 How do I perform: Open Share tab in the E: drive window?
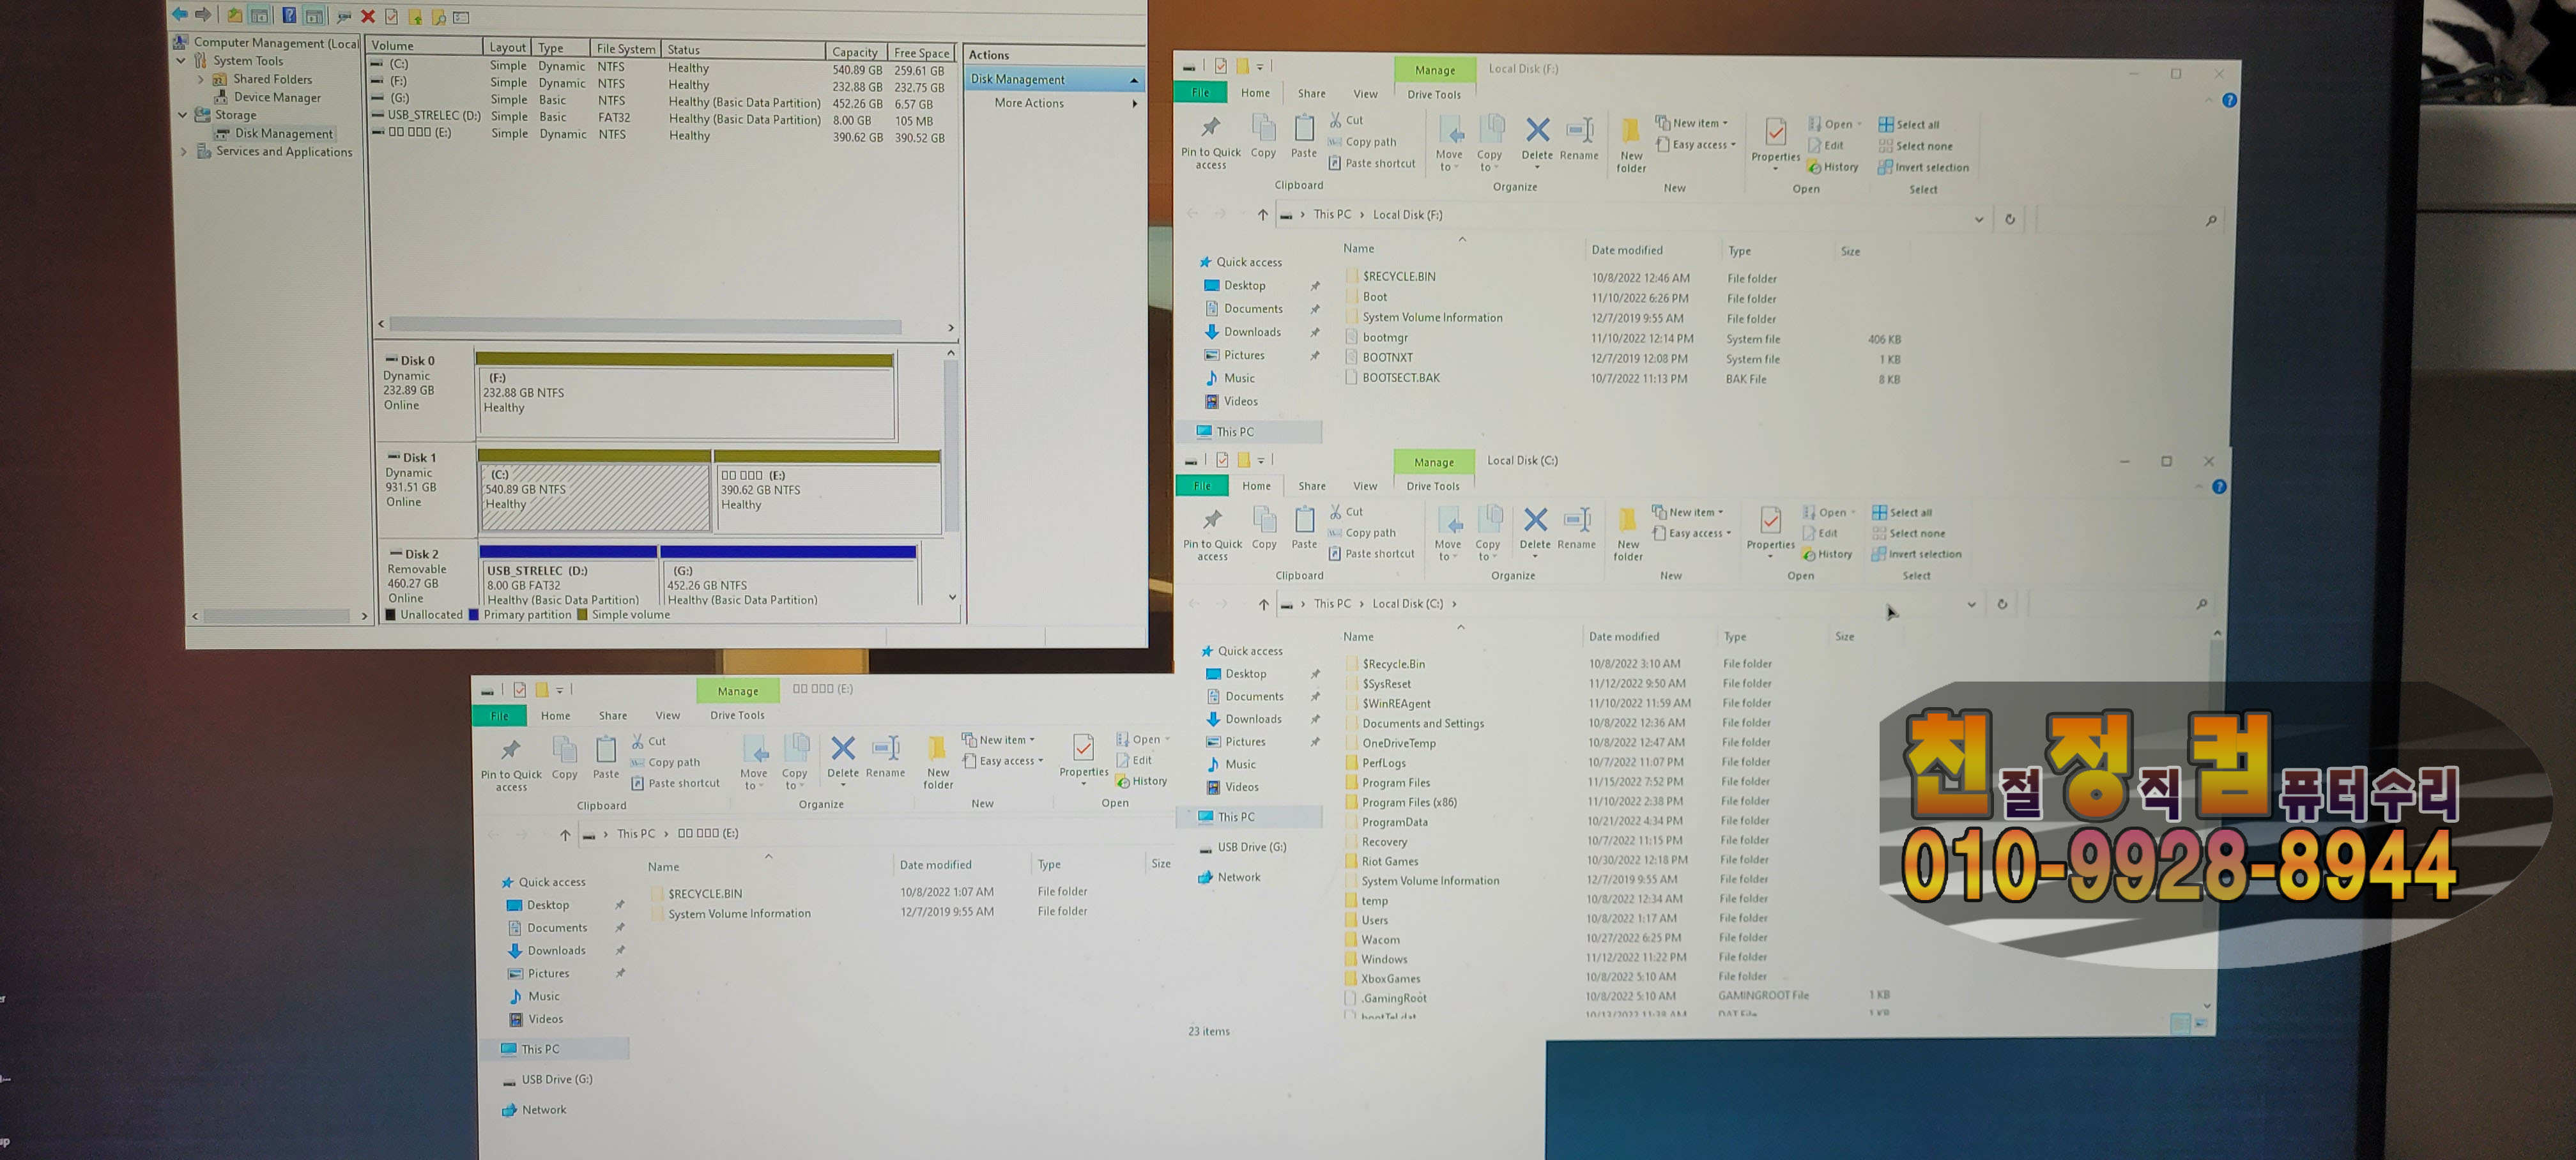click(612, 716)
